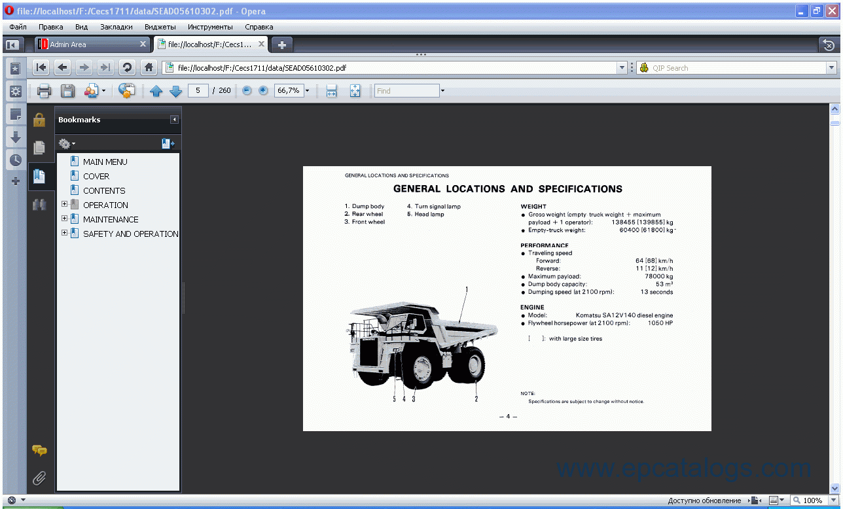Select the Bookmarks panel icon
Viewport: 843px width, 509px height.
(x=39, y=176)
